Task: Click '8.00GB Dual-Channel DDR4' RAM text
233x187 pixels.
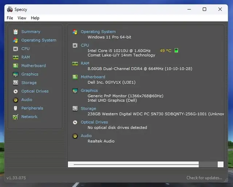Action: [x=140, y=69]
